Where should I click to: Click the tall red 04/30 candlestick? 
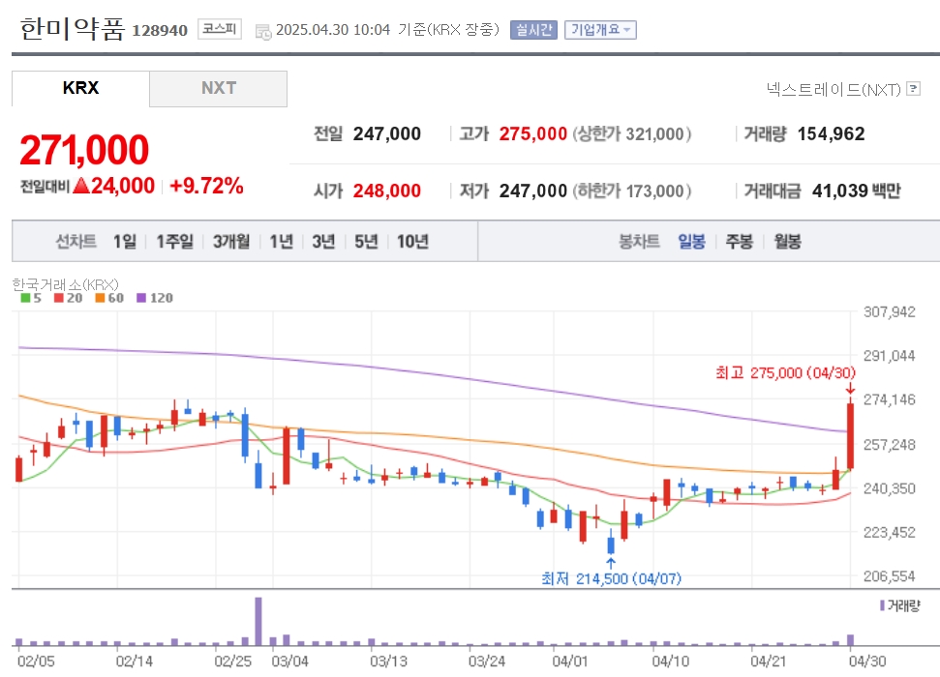click(x=850, y=435)
